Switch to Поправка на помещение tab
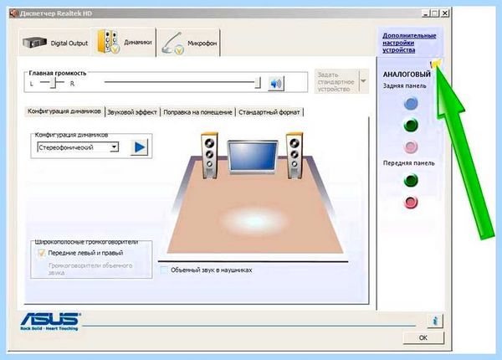 point(197,112)
